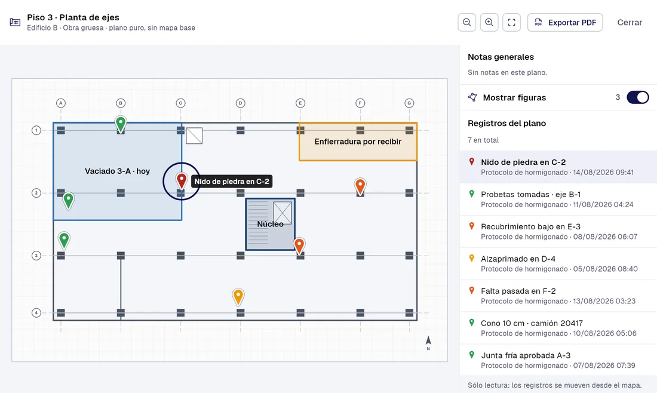Viewport: 657px width, 393px height.
Task: Export the plan with Exportar PDF
Action: click(x=565, y=22)
